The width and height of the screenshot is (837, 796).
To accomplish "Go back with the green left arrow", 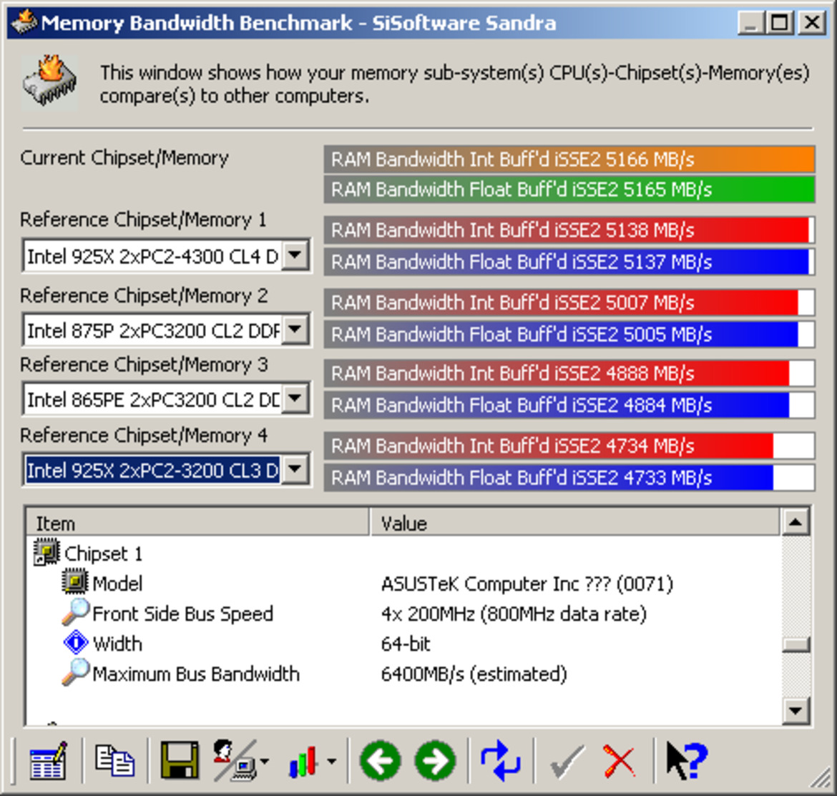I will [380, 760].
